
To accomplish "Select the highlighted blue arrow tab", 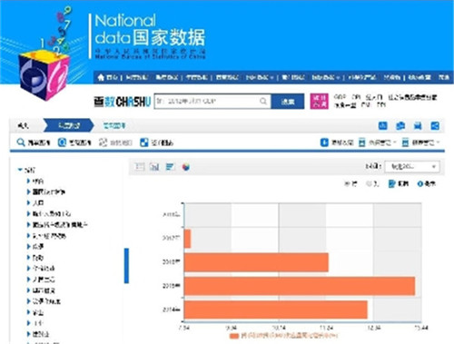I will [x=69, y=125].
